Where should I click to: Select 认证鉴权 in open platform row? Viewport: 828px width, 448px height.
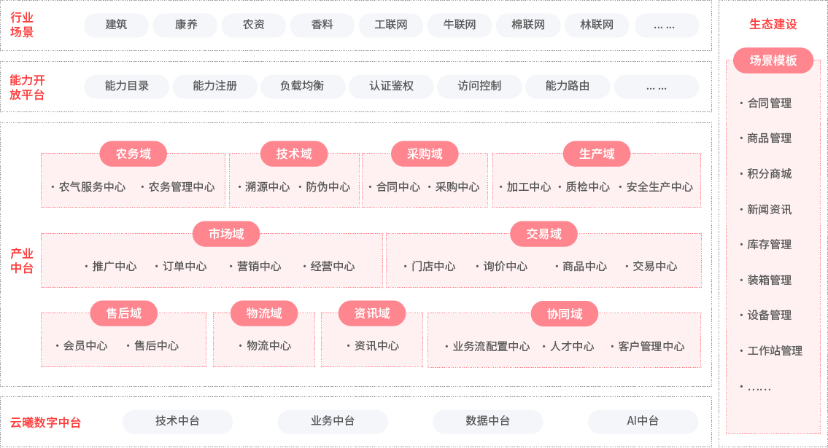tap(391, 86)
